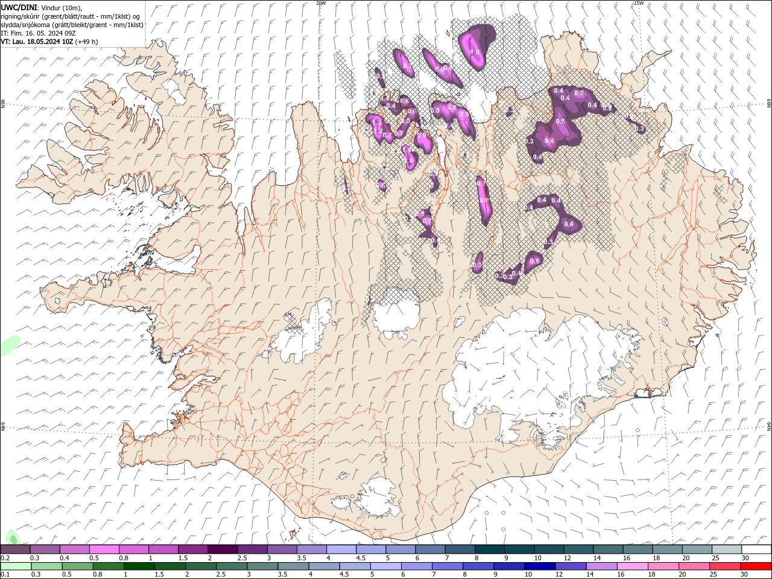This screenshot has height=579, width=772.
Task: Select the darkest purple swatch in upper legend row
Action: click(223, 549)
